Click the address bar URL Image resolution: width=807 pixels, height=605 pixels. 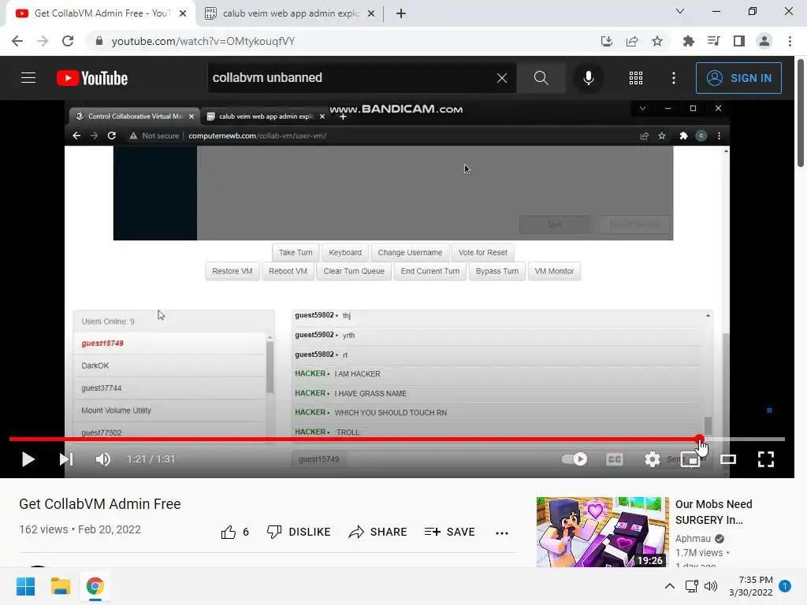pyautogui.click(x=203, y=41)
